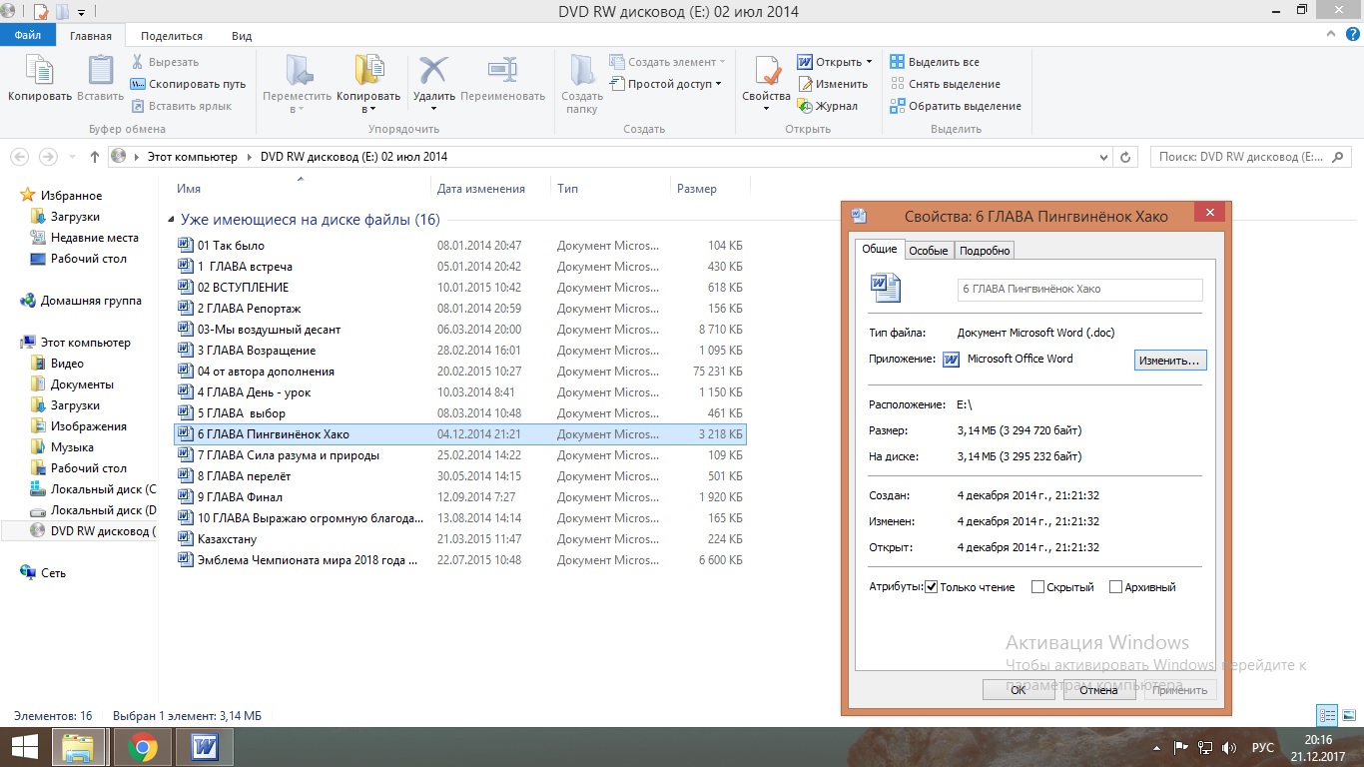Image resolution: width=1364 pixels, height=767 pixels.
Task: Click Отмена in the properties dialog
Action: point(1099,690)
